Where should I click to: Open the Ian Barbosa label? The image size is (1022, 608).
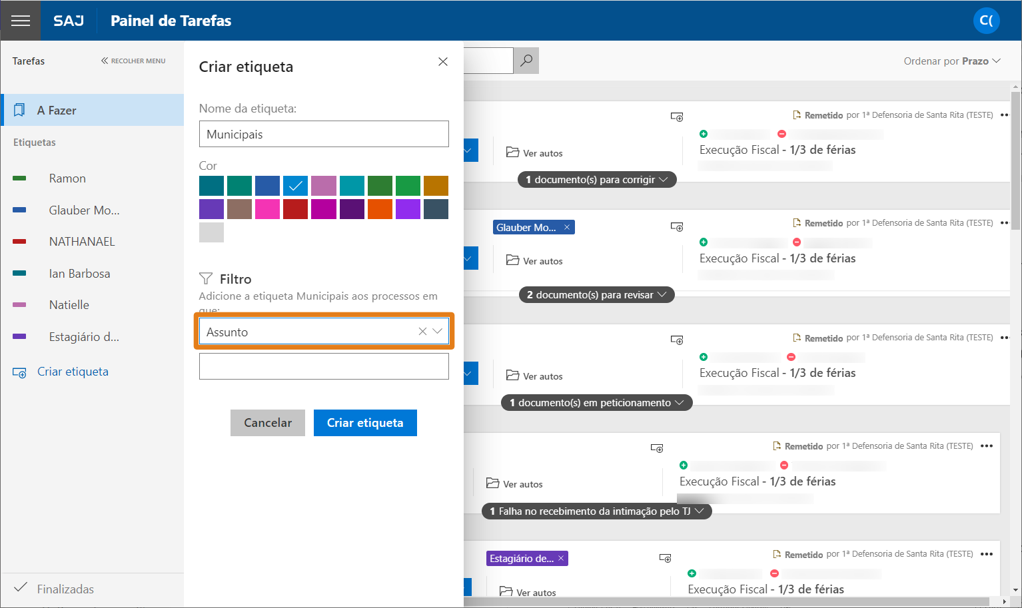[79, 274]
